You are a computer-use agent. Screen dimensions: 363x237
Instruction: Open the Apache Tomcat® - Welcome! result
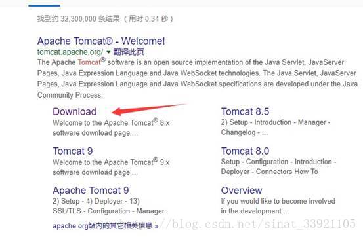101,41
